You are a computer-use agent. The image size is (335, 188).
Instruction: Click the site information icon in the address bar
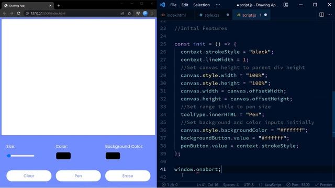tap(27, 13)
